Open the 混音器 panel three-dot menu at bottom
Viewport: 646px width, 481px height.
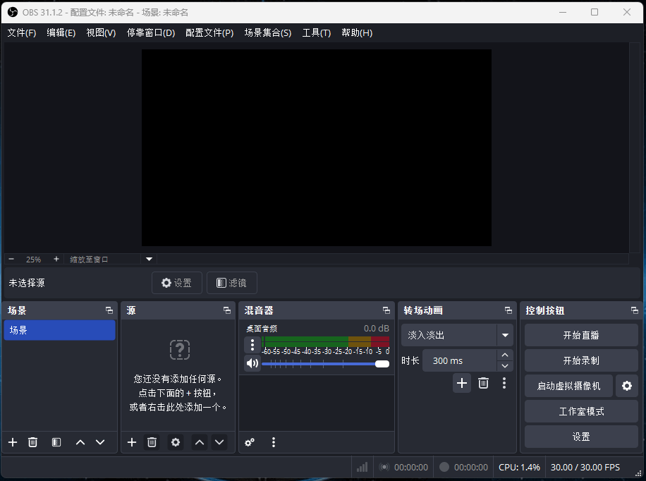(x=274, y=442)
